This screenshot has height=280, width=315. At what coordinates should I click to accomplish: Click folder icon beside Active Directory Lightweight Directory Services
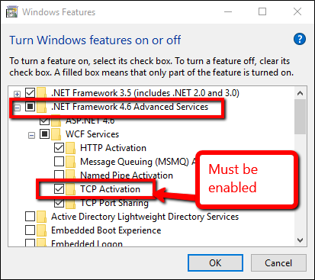41,217
